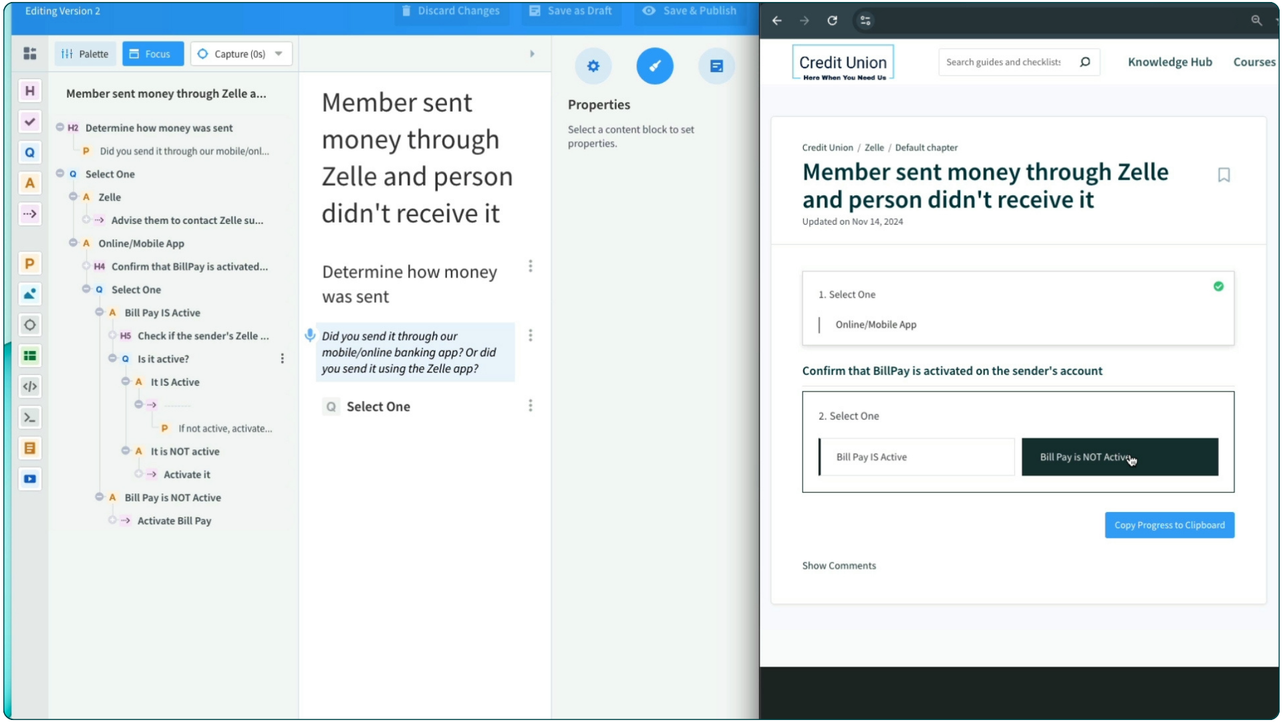Show Comments section

839,565
